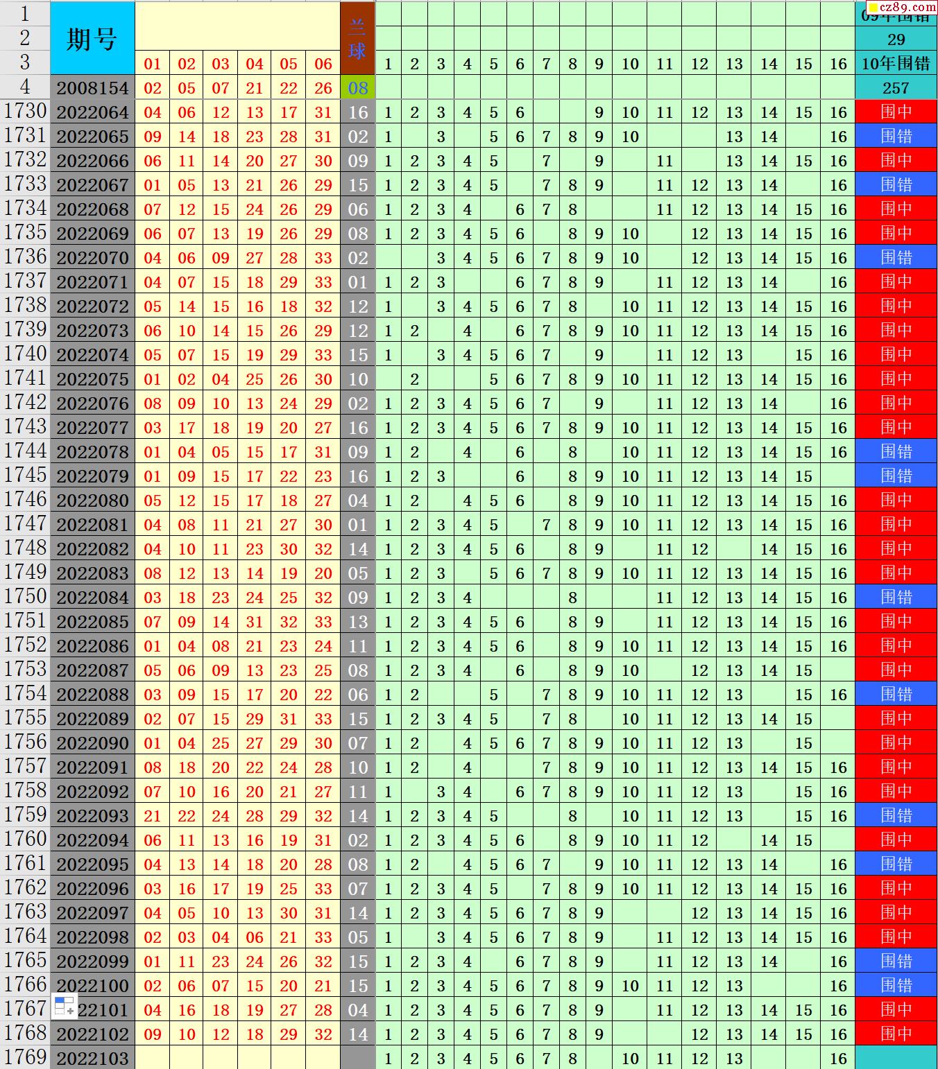This screenshot has width=938, height=1069.
Task: Select issue number cell 2022088
Action: [x=92, y=695]
